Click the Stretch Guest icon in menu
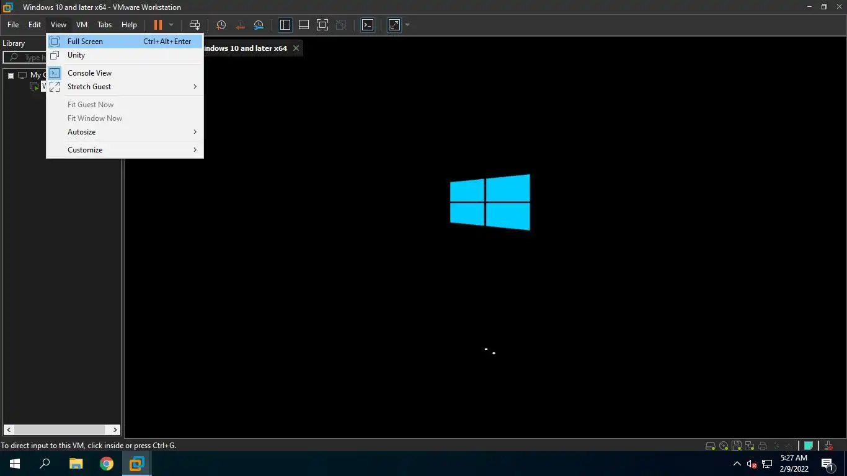Screen dimensions: 847x476 click(x=55, y=87)
